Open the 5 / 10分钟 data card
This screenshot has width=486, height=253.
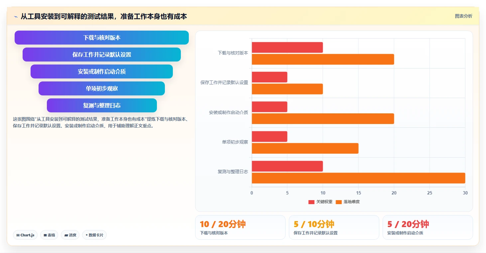pyautogui.click(x=334, y=227)
